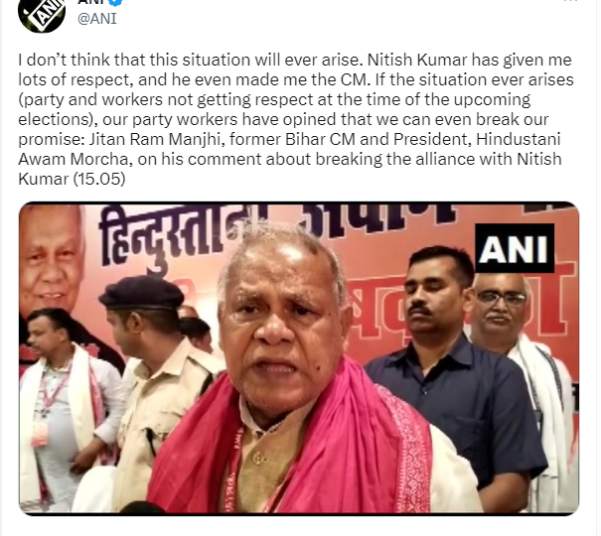Click the blue verified badge beside ANI

[116, 2]
